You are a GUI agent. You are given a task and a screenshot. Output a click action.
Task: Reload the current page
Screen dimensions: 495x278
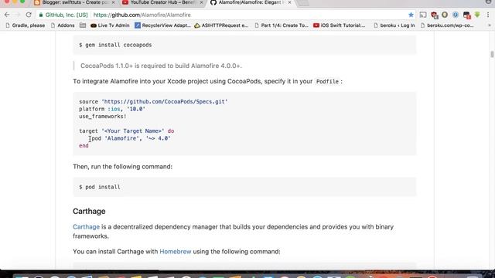[29, 15]
